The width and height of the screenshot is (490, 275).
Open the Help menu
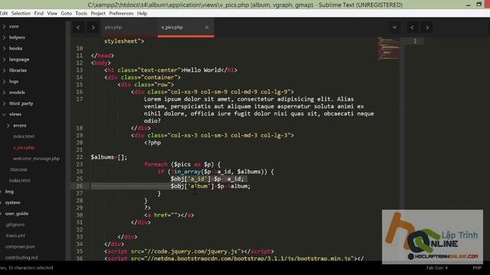(x=142, y=14)
